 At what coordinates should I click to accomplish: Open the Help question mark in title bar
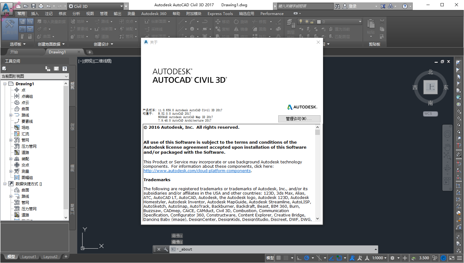coord(405,6)
